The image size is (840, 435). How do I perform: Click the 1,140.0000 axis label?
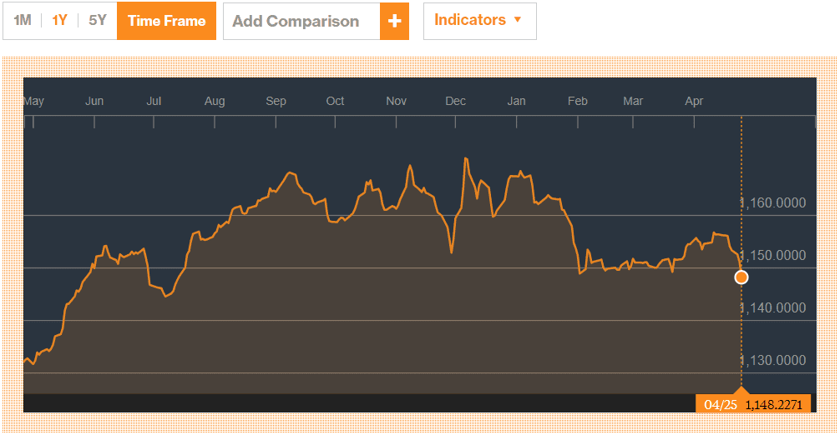tap(772, 307)
